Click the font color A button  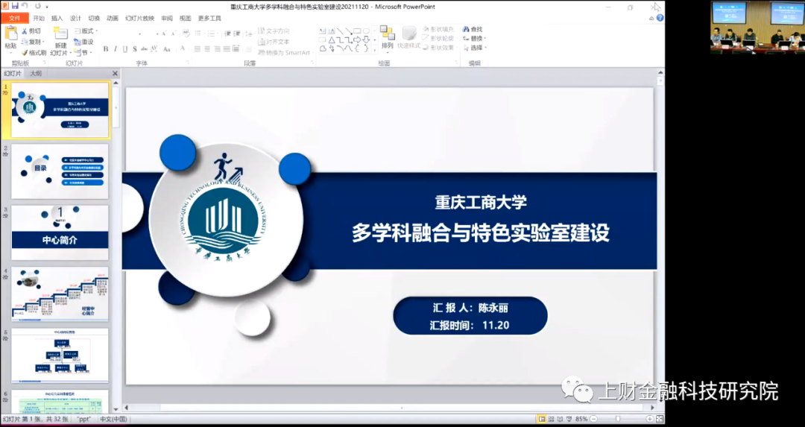coord(183,49)
